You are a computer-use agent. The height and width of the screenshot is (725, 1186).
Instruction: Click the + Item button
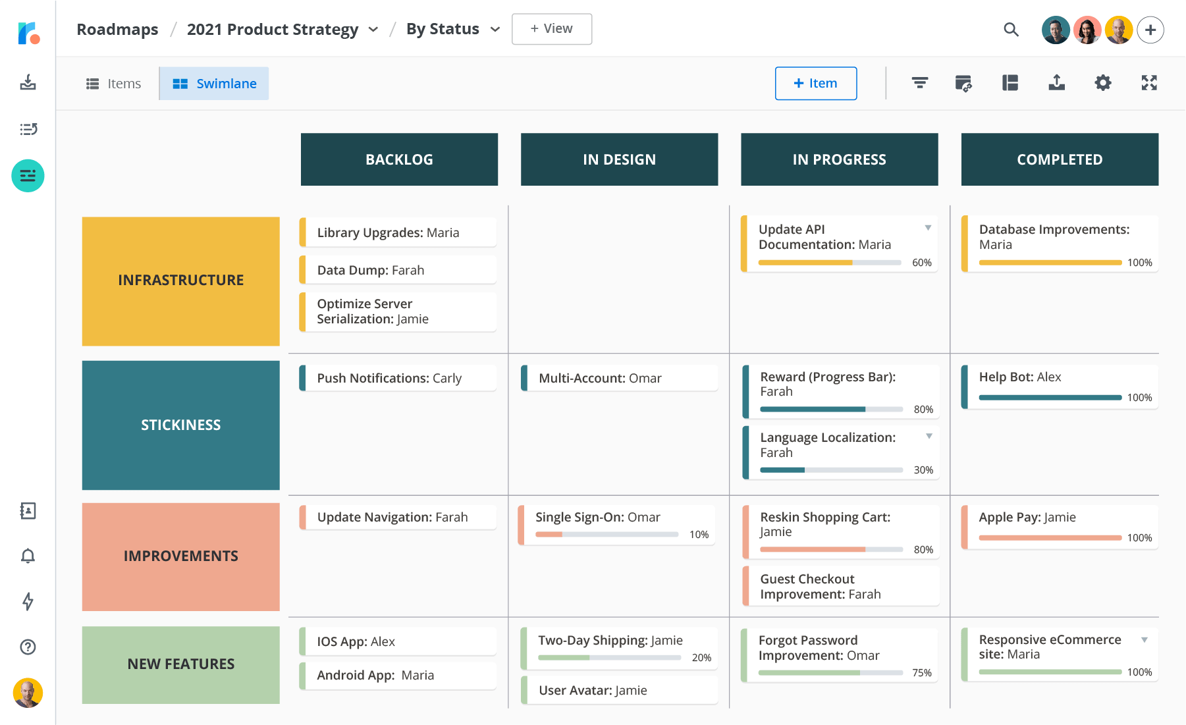(x=816, y=84)
